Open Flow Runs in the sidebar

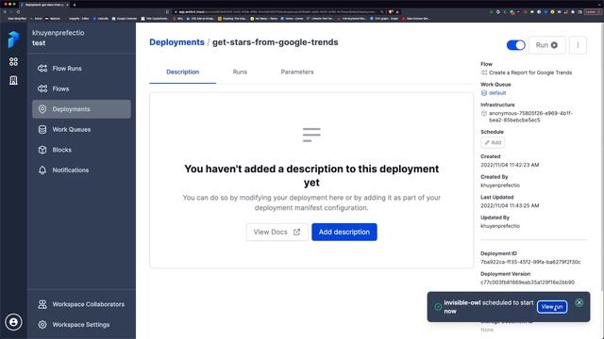[x=81, y=69]
